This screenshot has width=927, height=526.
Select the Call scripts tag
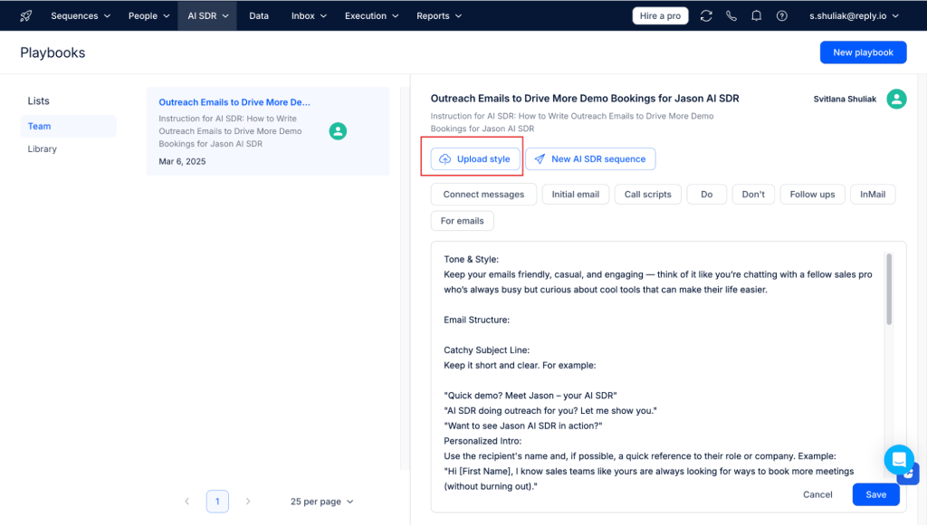pos(647,195)
